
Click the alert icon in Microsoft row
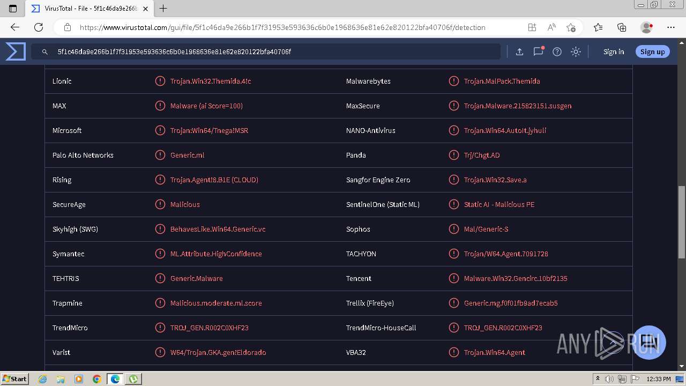(160, 130)
